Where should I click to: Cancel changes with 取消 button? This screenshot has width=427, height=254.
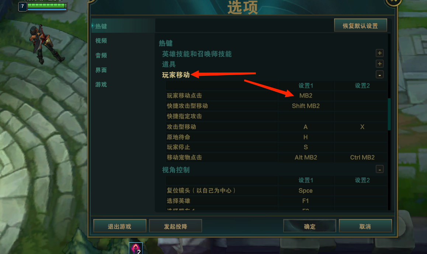(365, 226)
